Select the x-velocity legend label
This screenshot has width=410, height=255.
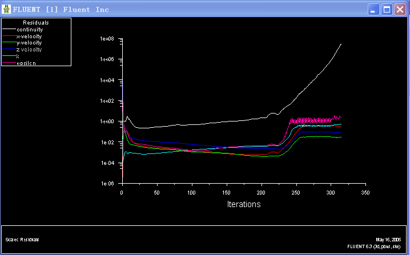29,36
